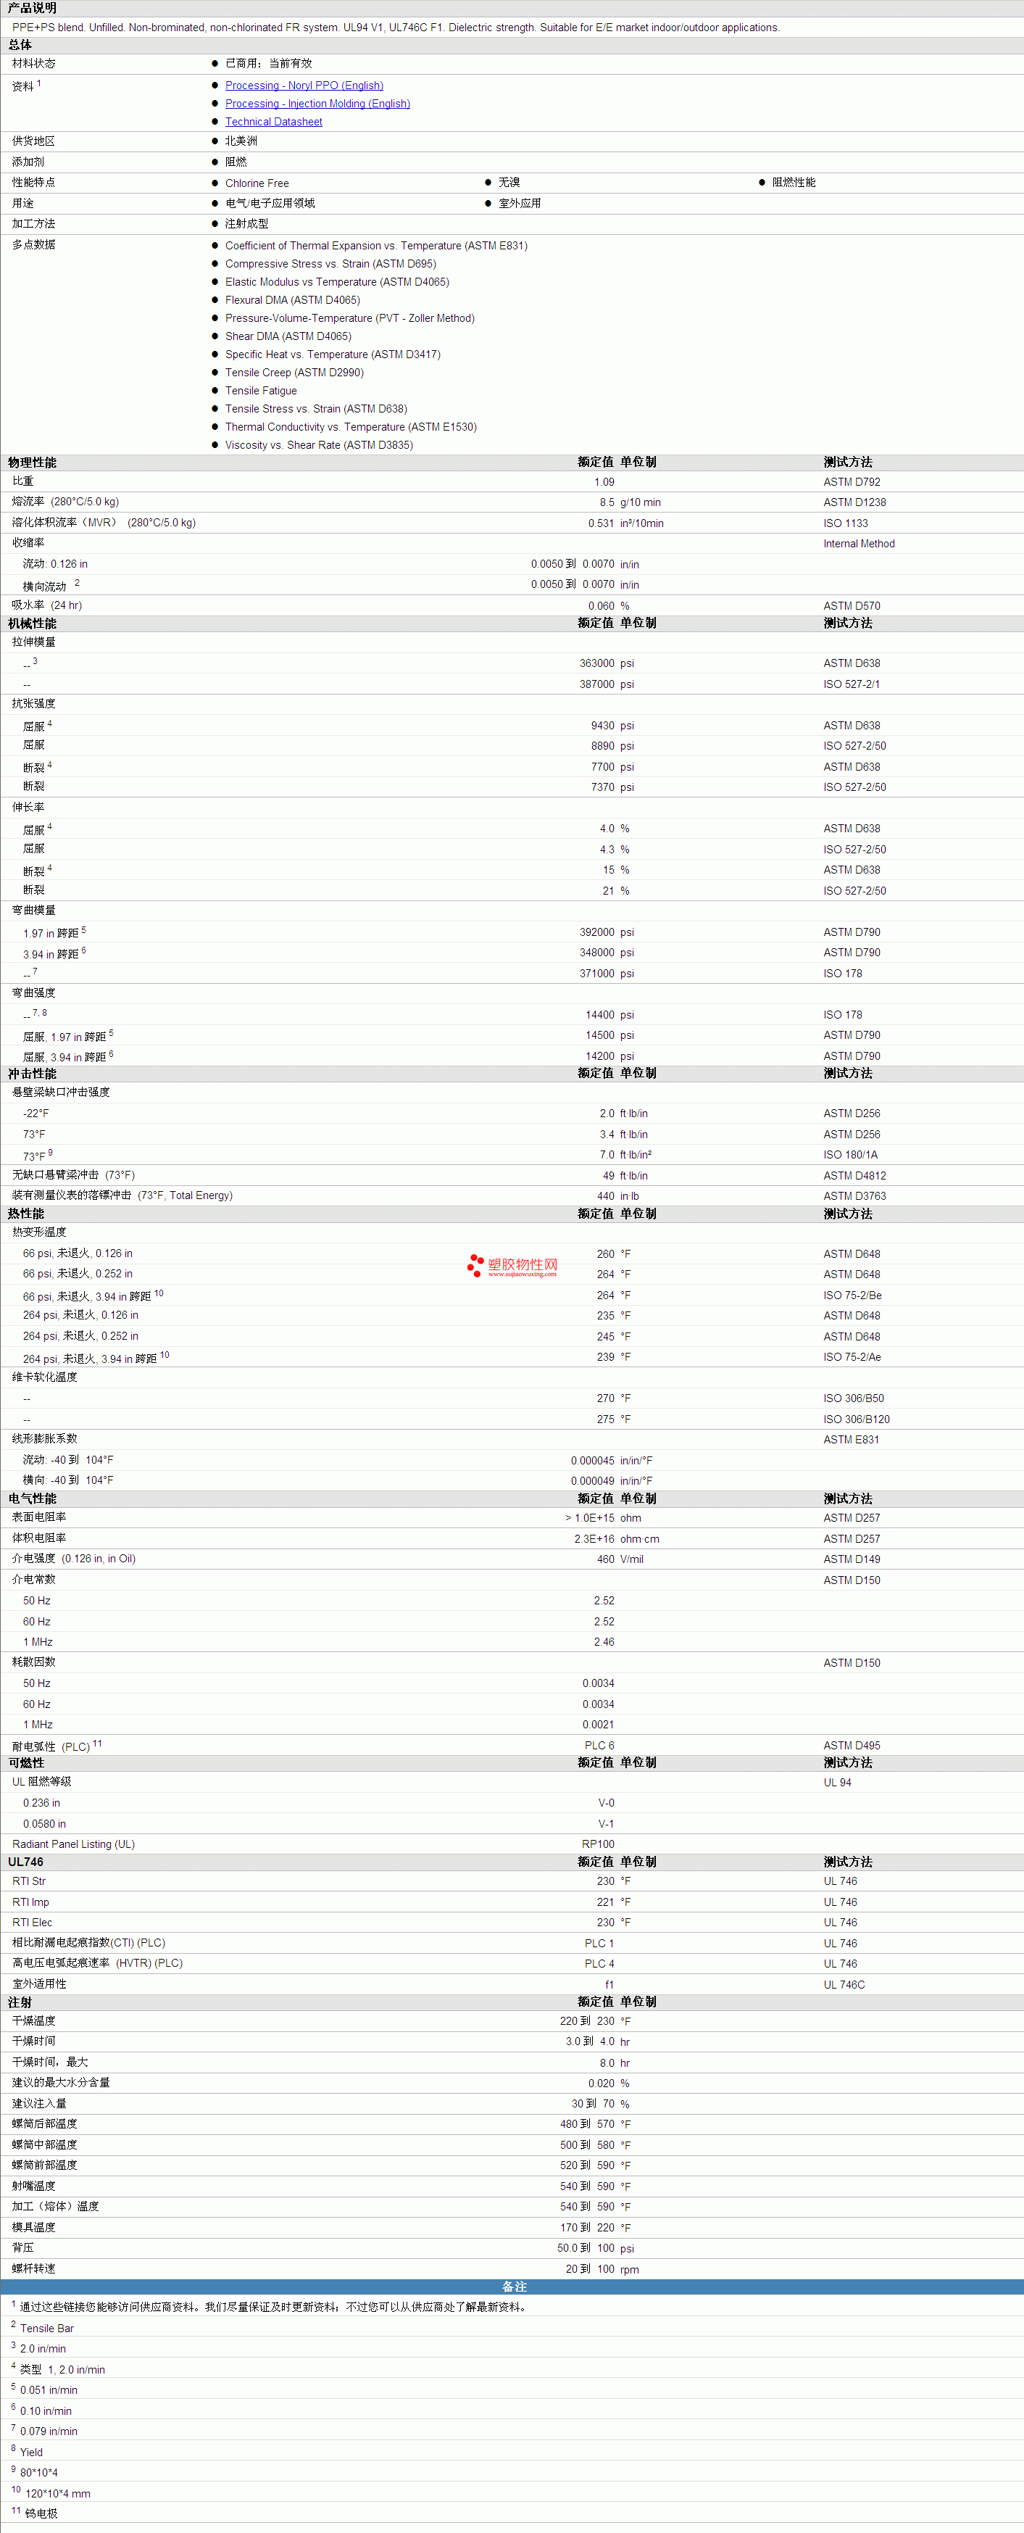Click the "热性能" section header
The height and width of the screenshot is (2533, 1024).
[27, 1214]
